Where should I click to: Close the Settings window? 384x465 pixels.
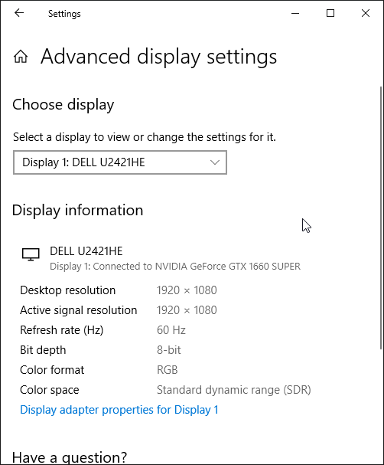point(366,13)
